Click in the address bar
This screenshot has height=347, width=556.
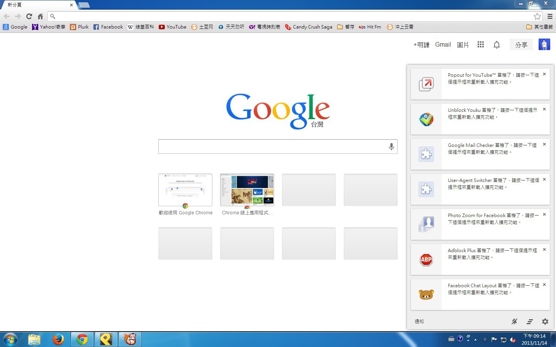point(295,16)
